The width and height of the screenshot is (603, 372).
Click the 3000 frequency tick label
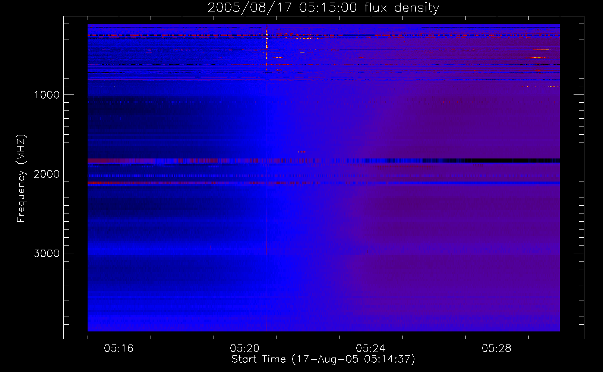47,253
